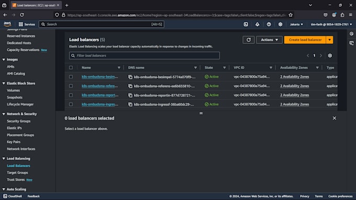The image size is (356, 200).
Task: Click the AWS console search box
Action: click(102, 24)
